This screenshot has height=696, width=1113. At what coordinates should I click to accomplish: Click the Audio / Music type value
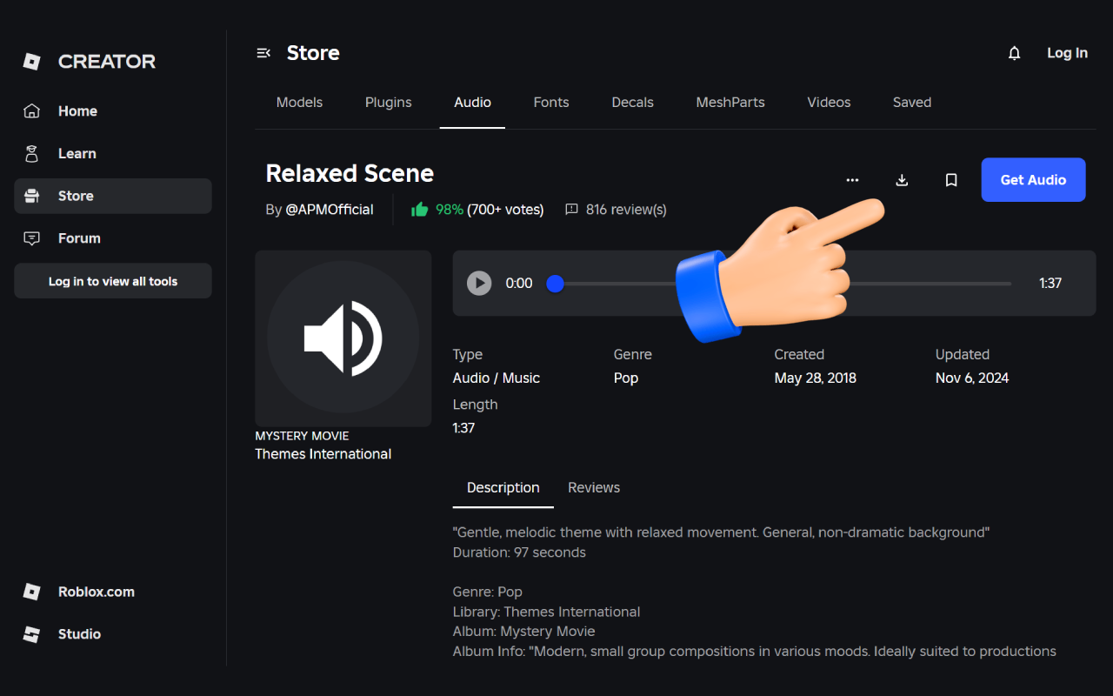click(497, 378)
